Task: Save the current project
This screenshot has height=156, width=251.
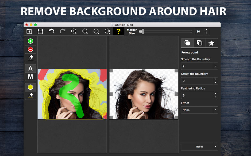Action: pos(40,31)
